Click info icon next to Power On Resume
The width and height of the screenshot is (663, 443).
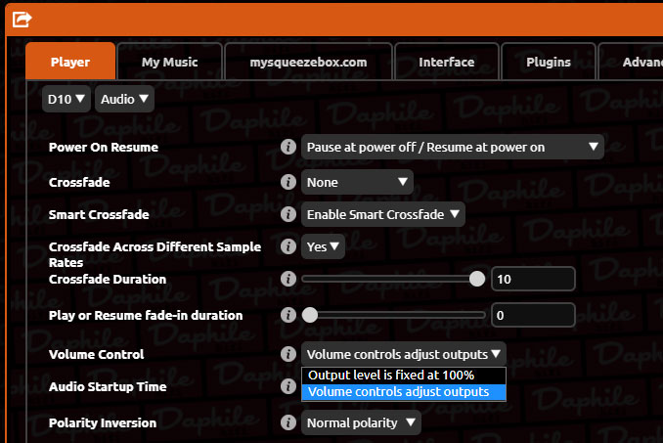(288, 147)
